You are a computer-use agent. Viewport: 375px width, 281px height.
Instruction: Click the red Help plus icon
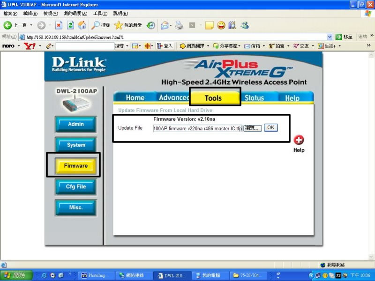pyautogui.click(x=299, y=140)
